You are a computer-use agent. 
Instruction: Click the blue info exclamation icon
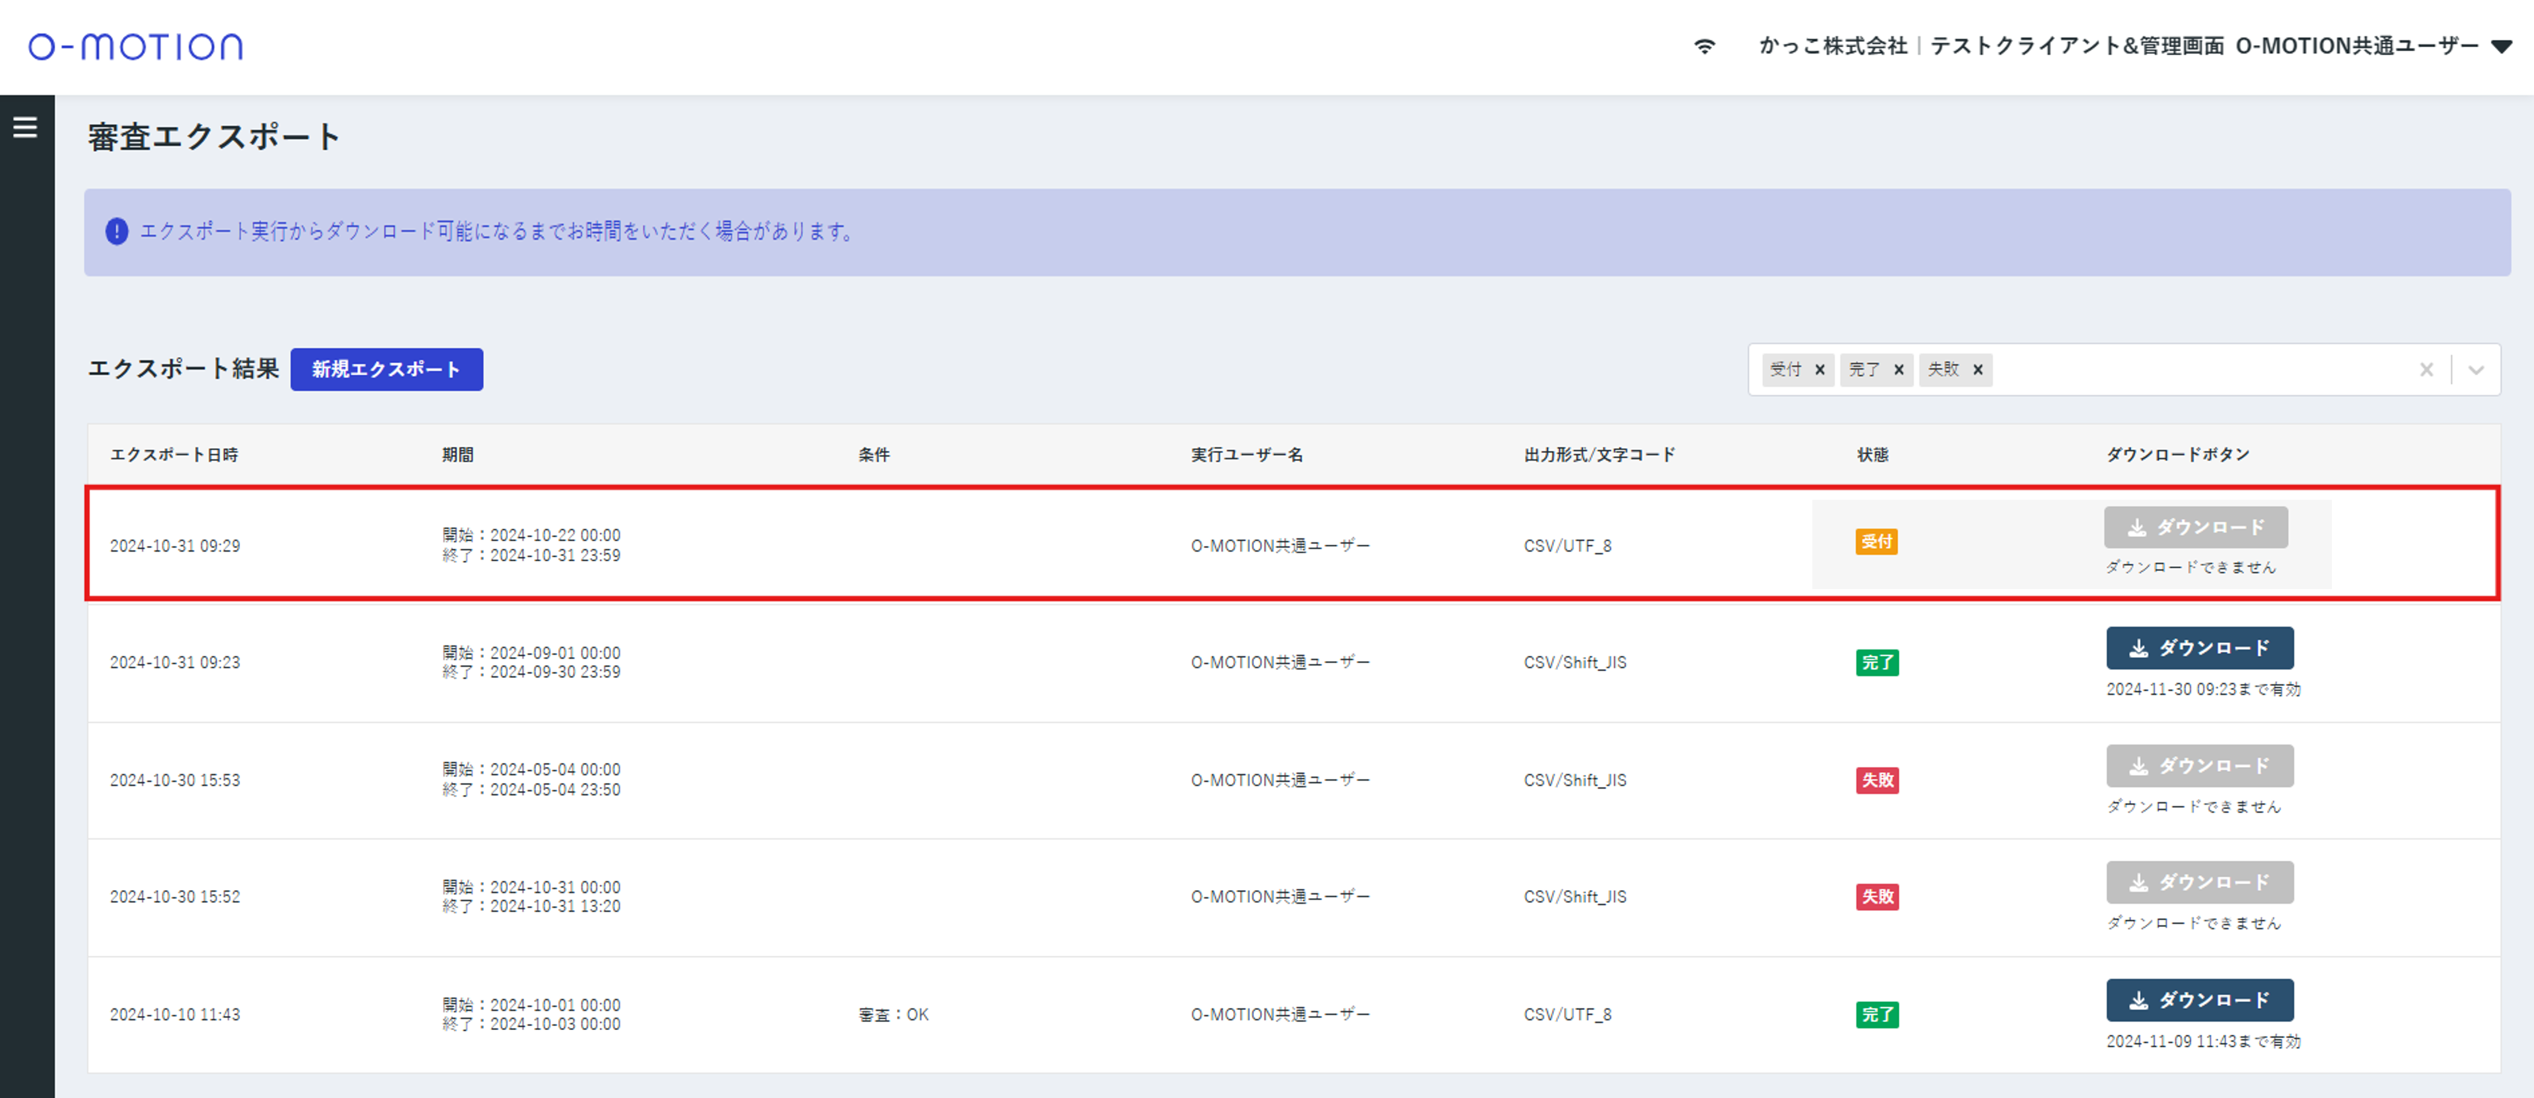[x=116, y=231]
